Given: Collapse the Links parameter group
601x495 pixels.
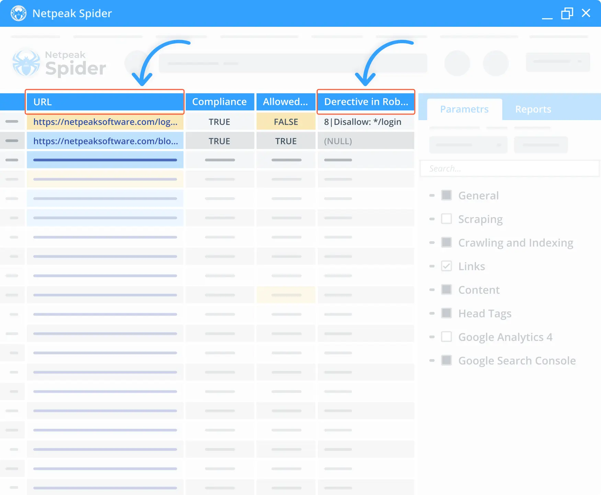Looking at the screenshot, I should tap(432, 266).
